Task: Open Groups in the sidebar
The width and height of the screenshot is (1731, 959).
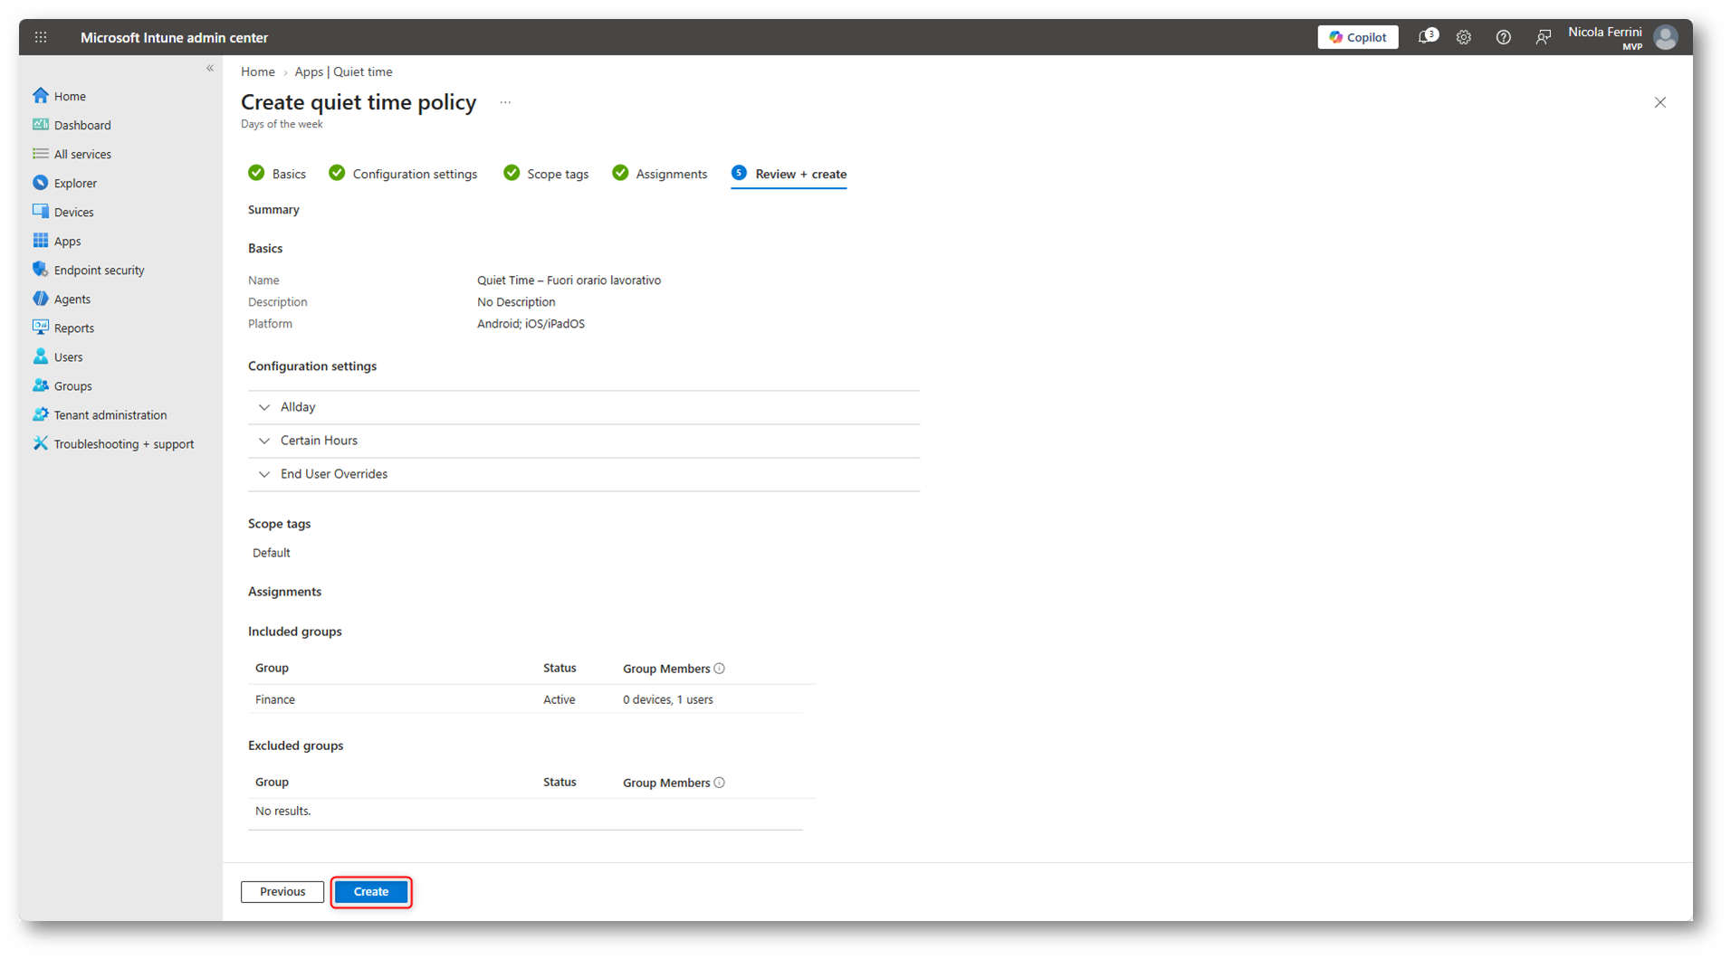Action: (72, 385)
